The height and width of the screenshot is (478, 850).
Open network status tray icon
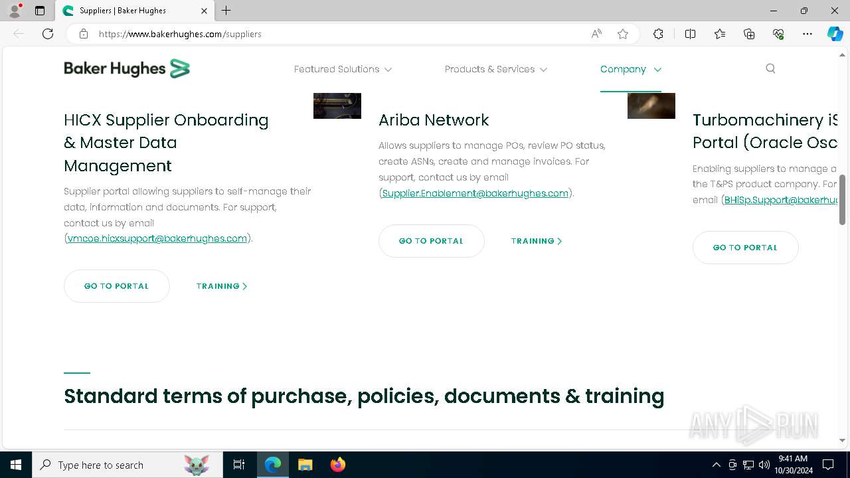[748, 465]
